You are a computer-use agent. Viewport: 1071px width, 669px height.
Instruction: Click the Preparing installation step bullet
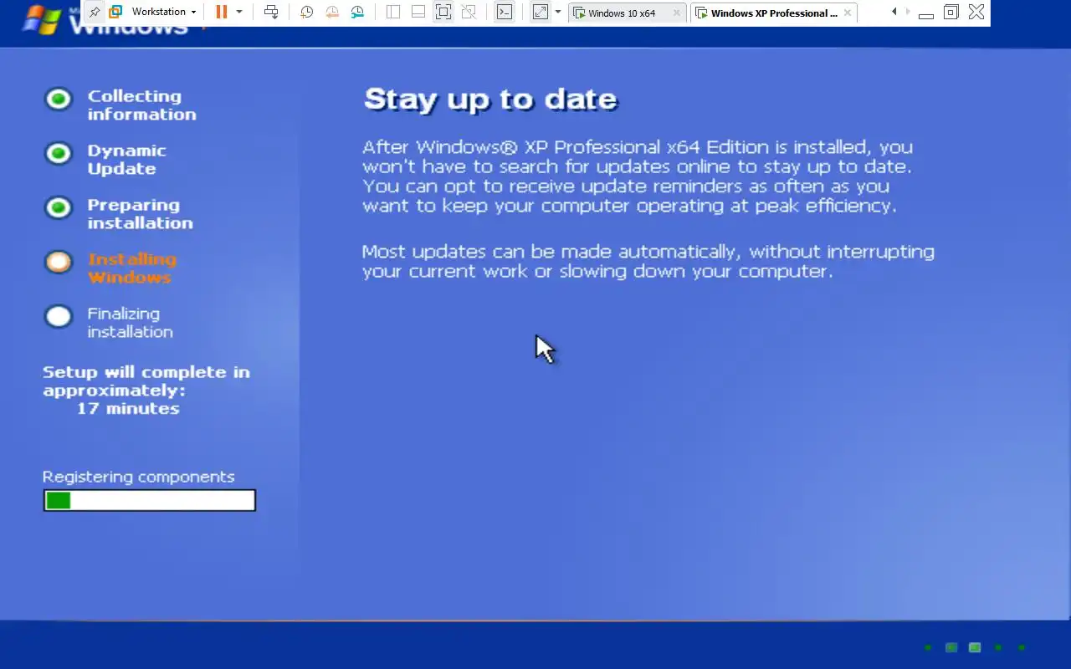point(59,207)
